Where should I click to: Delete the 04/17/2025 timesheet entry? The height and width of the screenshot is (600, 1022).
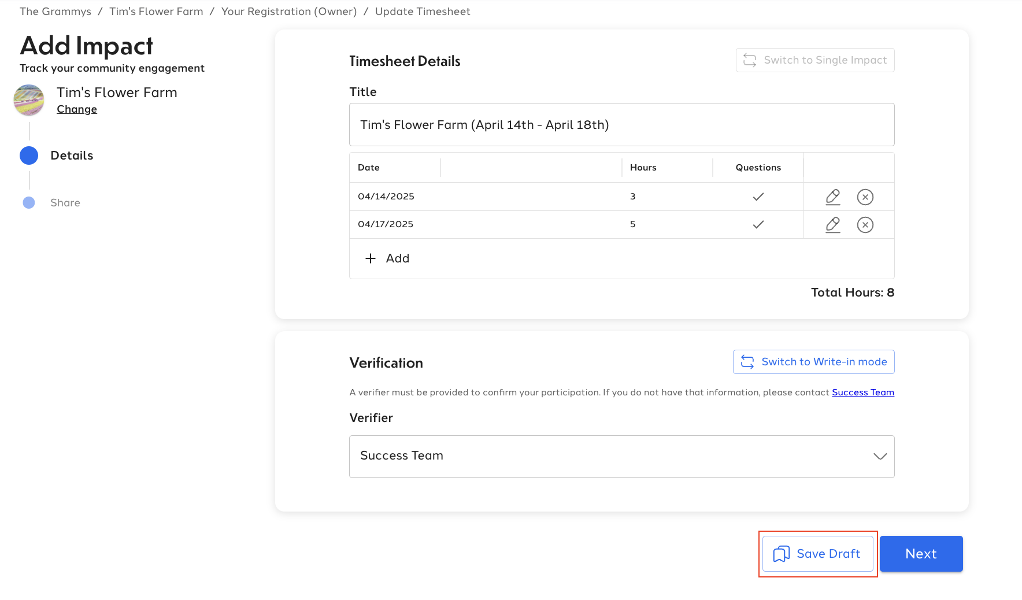pos(865,225)
